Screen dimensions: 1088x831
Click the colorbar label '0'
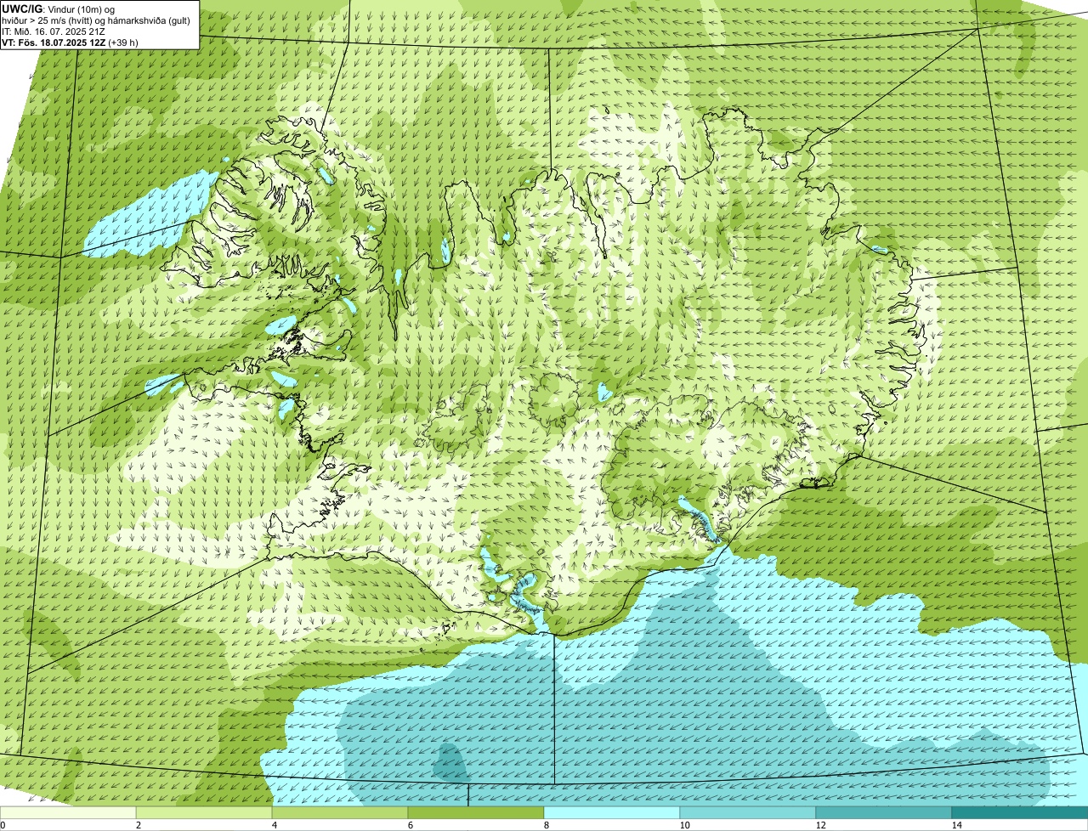tap(3, 825)
